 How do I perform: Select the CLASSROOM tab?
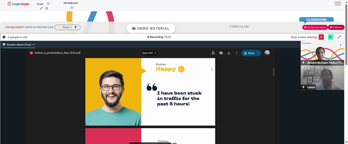pyautogui.click(x=316, y=19)
